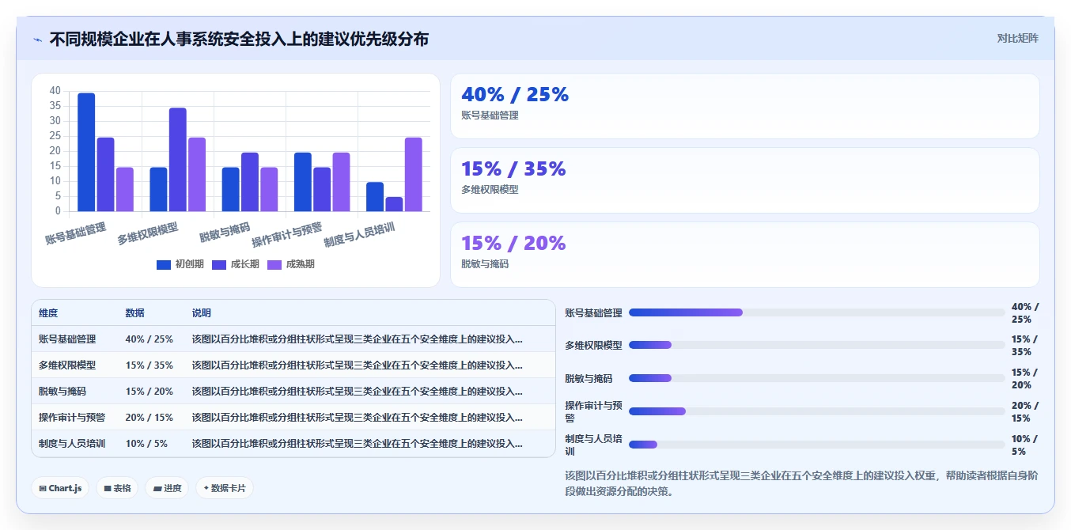Click the 成熟期 bar for 账号基础管理 in chart
1071x530 pixels.
(125, 189)
